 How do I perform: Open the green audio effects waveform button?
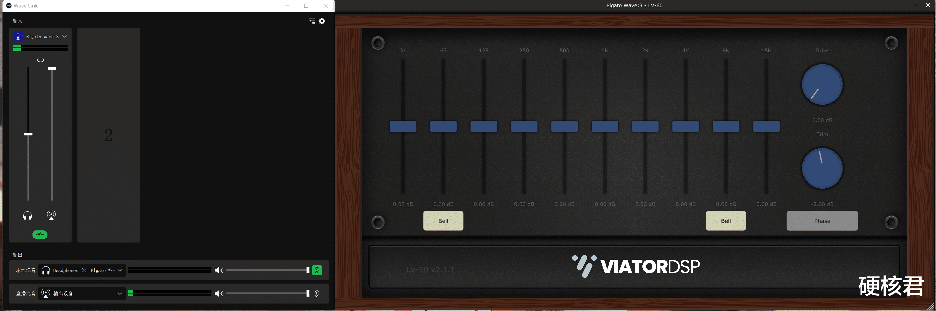(x=40, y=235)
